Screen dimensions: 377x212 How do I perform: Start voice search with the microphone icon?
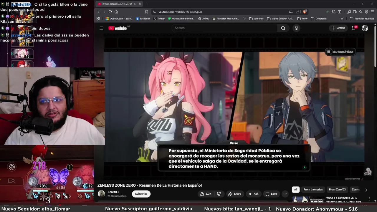click(x=296, y=28)
